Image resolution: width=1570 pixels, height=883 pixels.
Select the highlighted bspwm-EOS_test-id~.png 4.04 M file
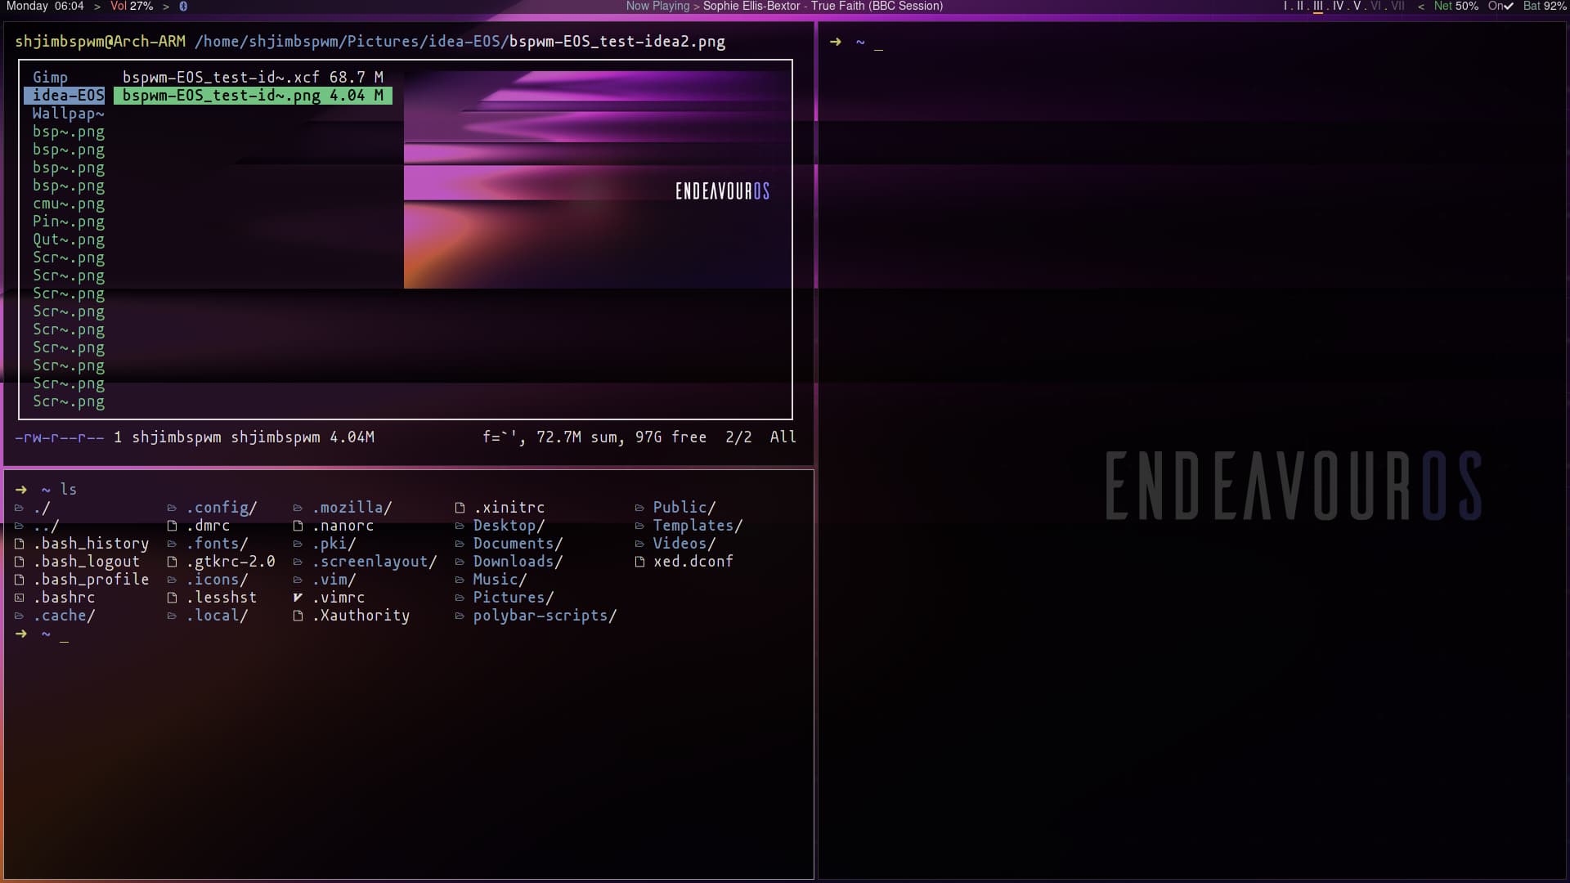click(x=253, y=96)
